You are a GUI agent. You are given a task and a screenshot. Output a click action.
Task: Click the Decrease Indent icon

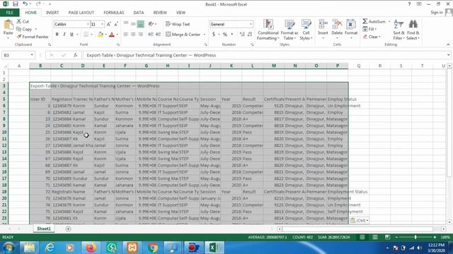pos(151,35)
